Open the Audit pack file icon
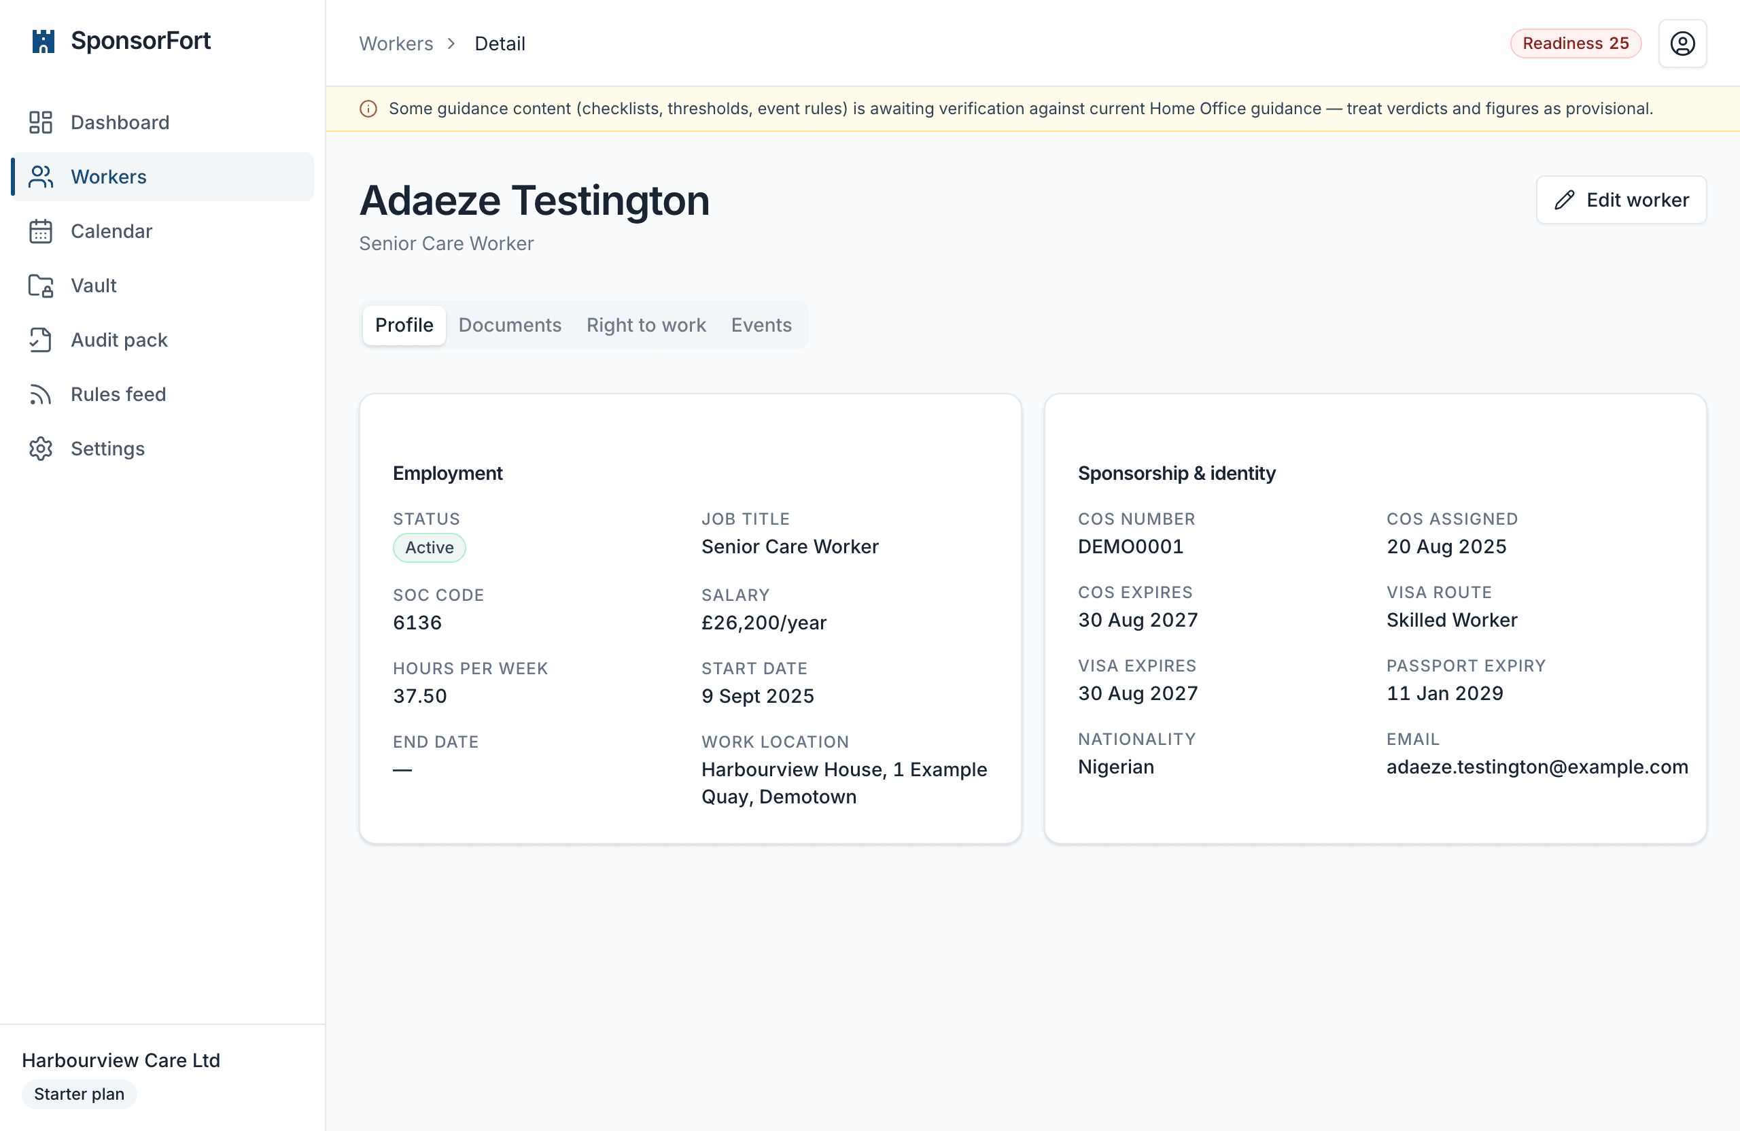Viewport: 1740px width, 1131px height. (x=41, y=340)
